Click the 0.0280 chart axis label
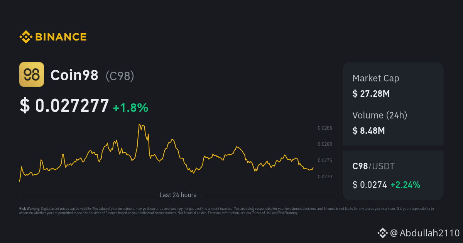 (x=325, y=144)
